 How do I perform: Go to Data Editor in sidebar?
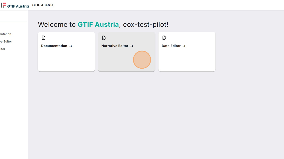(3, 49)
